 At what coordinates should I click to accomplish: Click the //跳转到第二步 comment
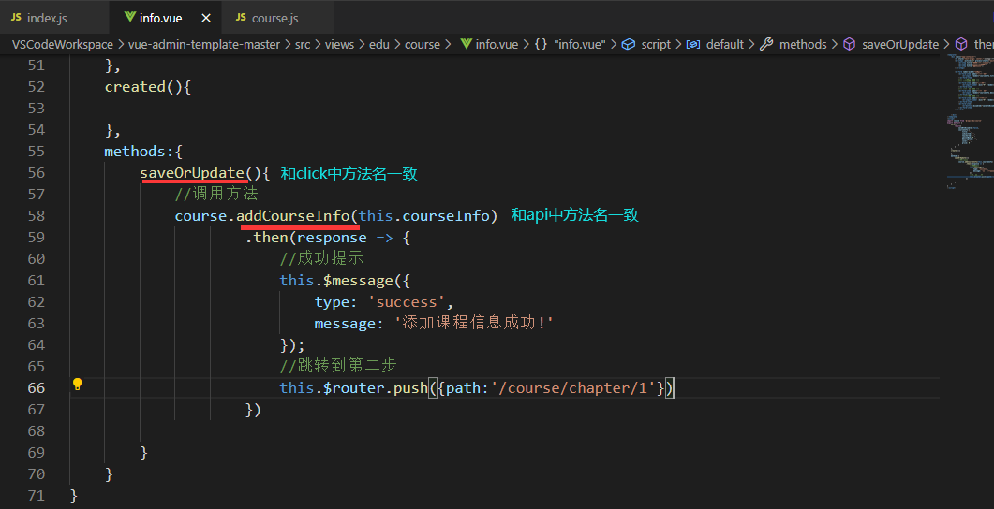(x=338, y=366)
